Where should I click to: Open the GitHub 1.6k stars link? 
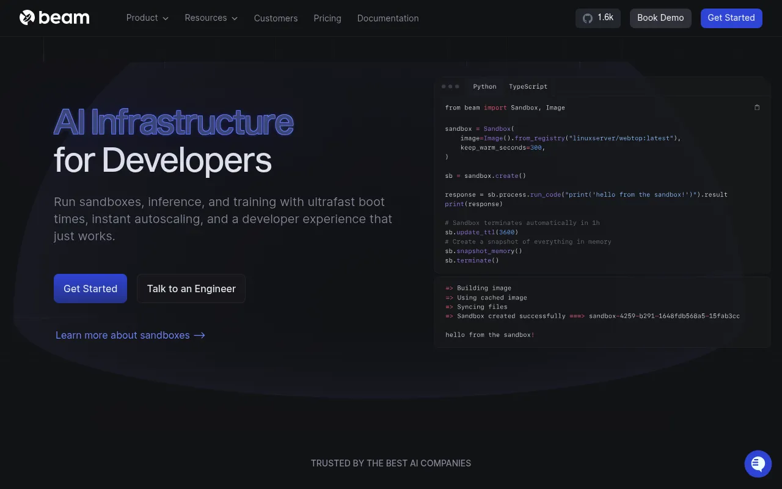point(598,18)
